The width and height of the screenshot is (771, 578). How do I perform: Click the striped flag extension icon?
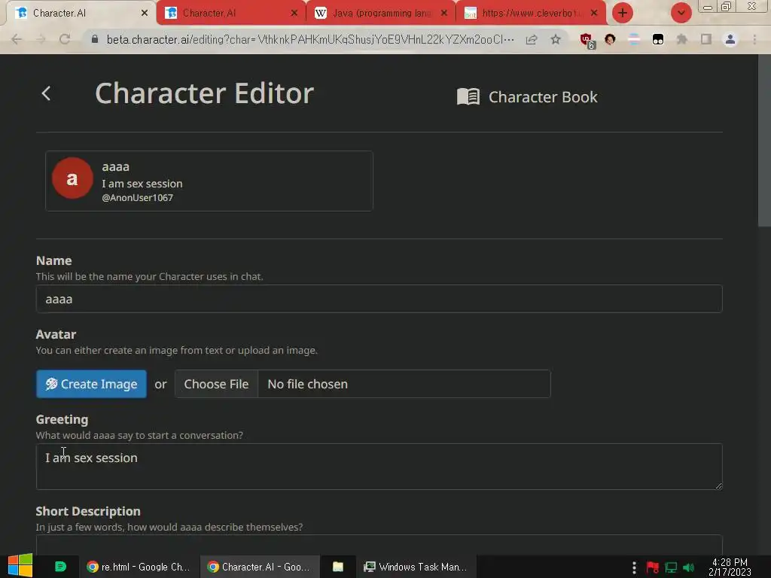634,39
